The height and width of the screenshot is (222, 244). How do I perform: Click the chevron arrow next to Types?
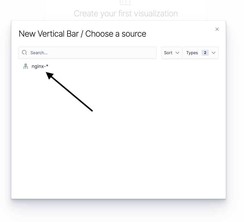point(214,53)
